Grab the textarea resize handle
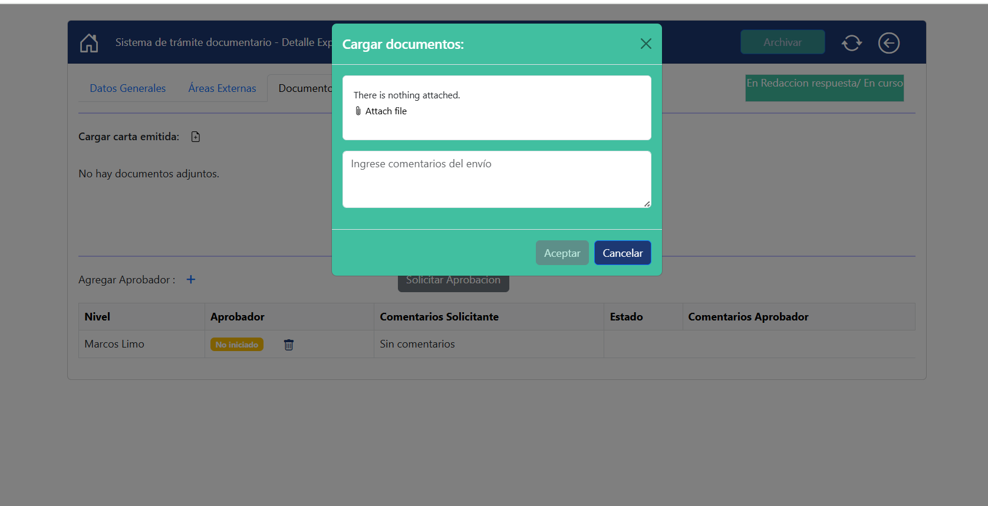 pyautogui.click(x=647, y=204)
